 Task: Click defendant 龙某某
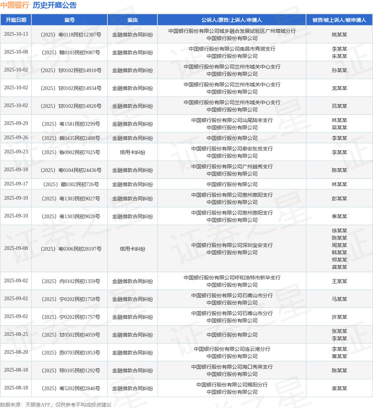pos(339,88)
